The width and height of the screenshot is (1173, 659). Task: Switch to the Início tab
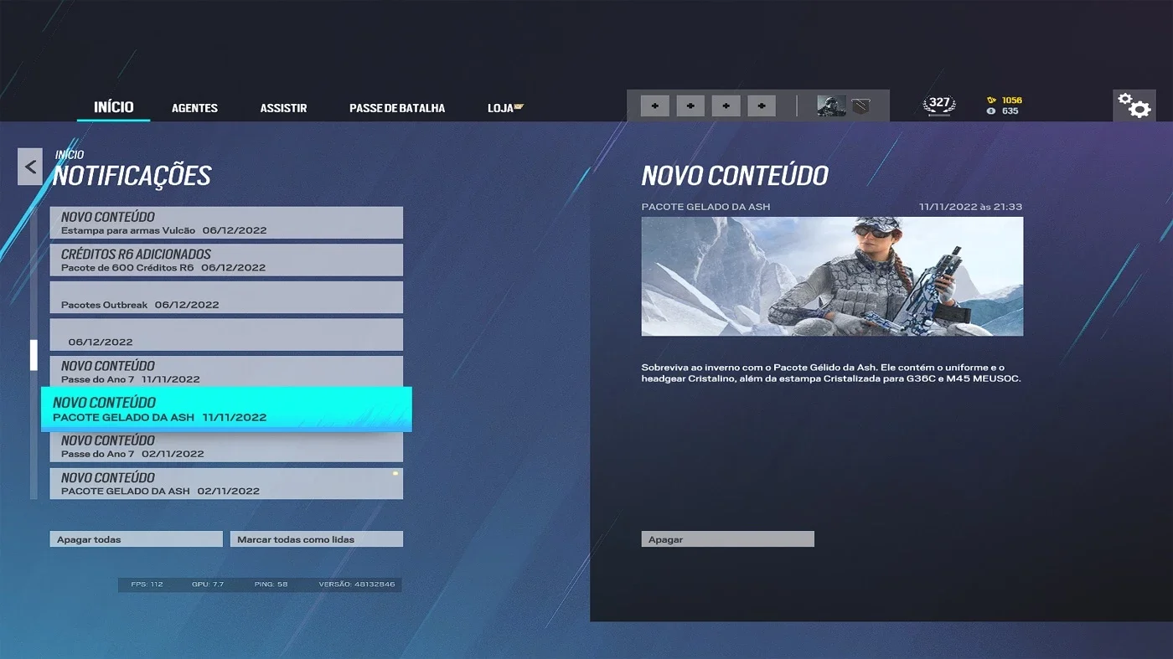coord(113,106)
